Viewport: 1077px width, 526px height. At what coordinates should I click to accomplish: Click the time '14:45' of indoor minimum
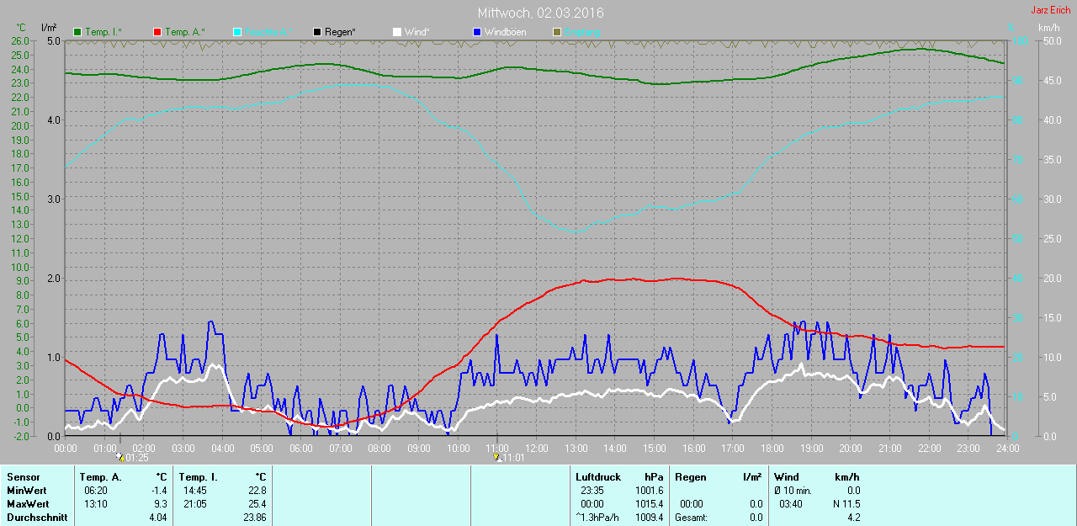click(x=196, y=491)
